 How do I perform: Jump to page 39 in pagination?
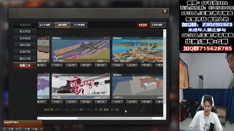[77, 110]
